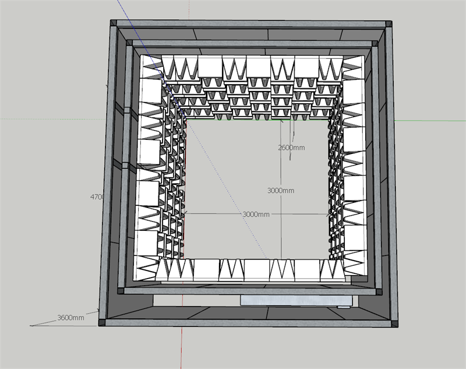Viewport: 466px width, 369px height.
Task: Click the 2600mm dimension label
Action: pos(291,147)
